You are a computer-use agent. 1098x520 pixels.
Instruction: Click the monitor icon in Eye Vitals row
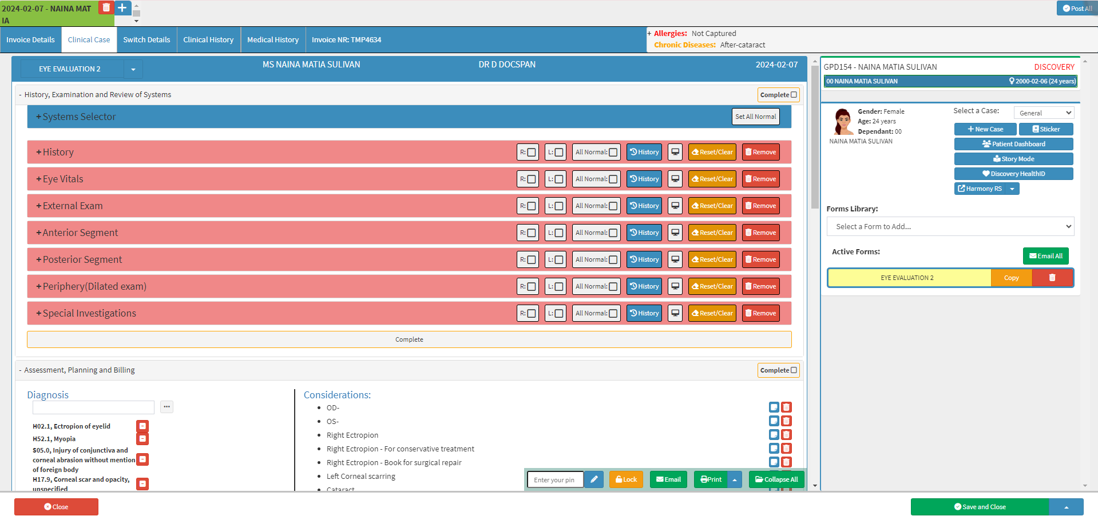point(675,179)
